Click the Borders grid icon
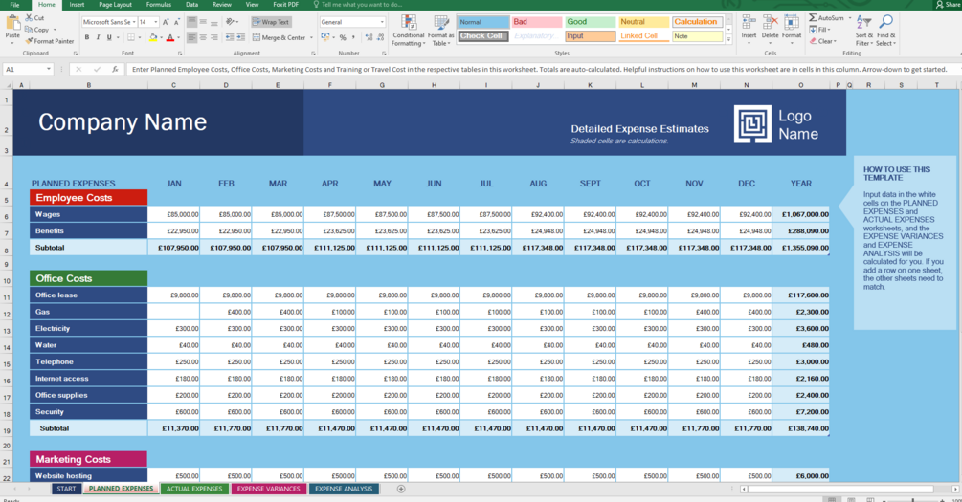Image resolution: width=962 pixels, height=502 pixels. click(x=131, y=37)
